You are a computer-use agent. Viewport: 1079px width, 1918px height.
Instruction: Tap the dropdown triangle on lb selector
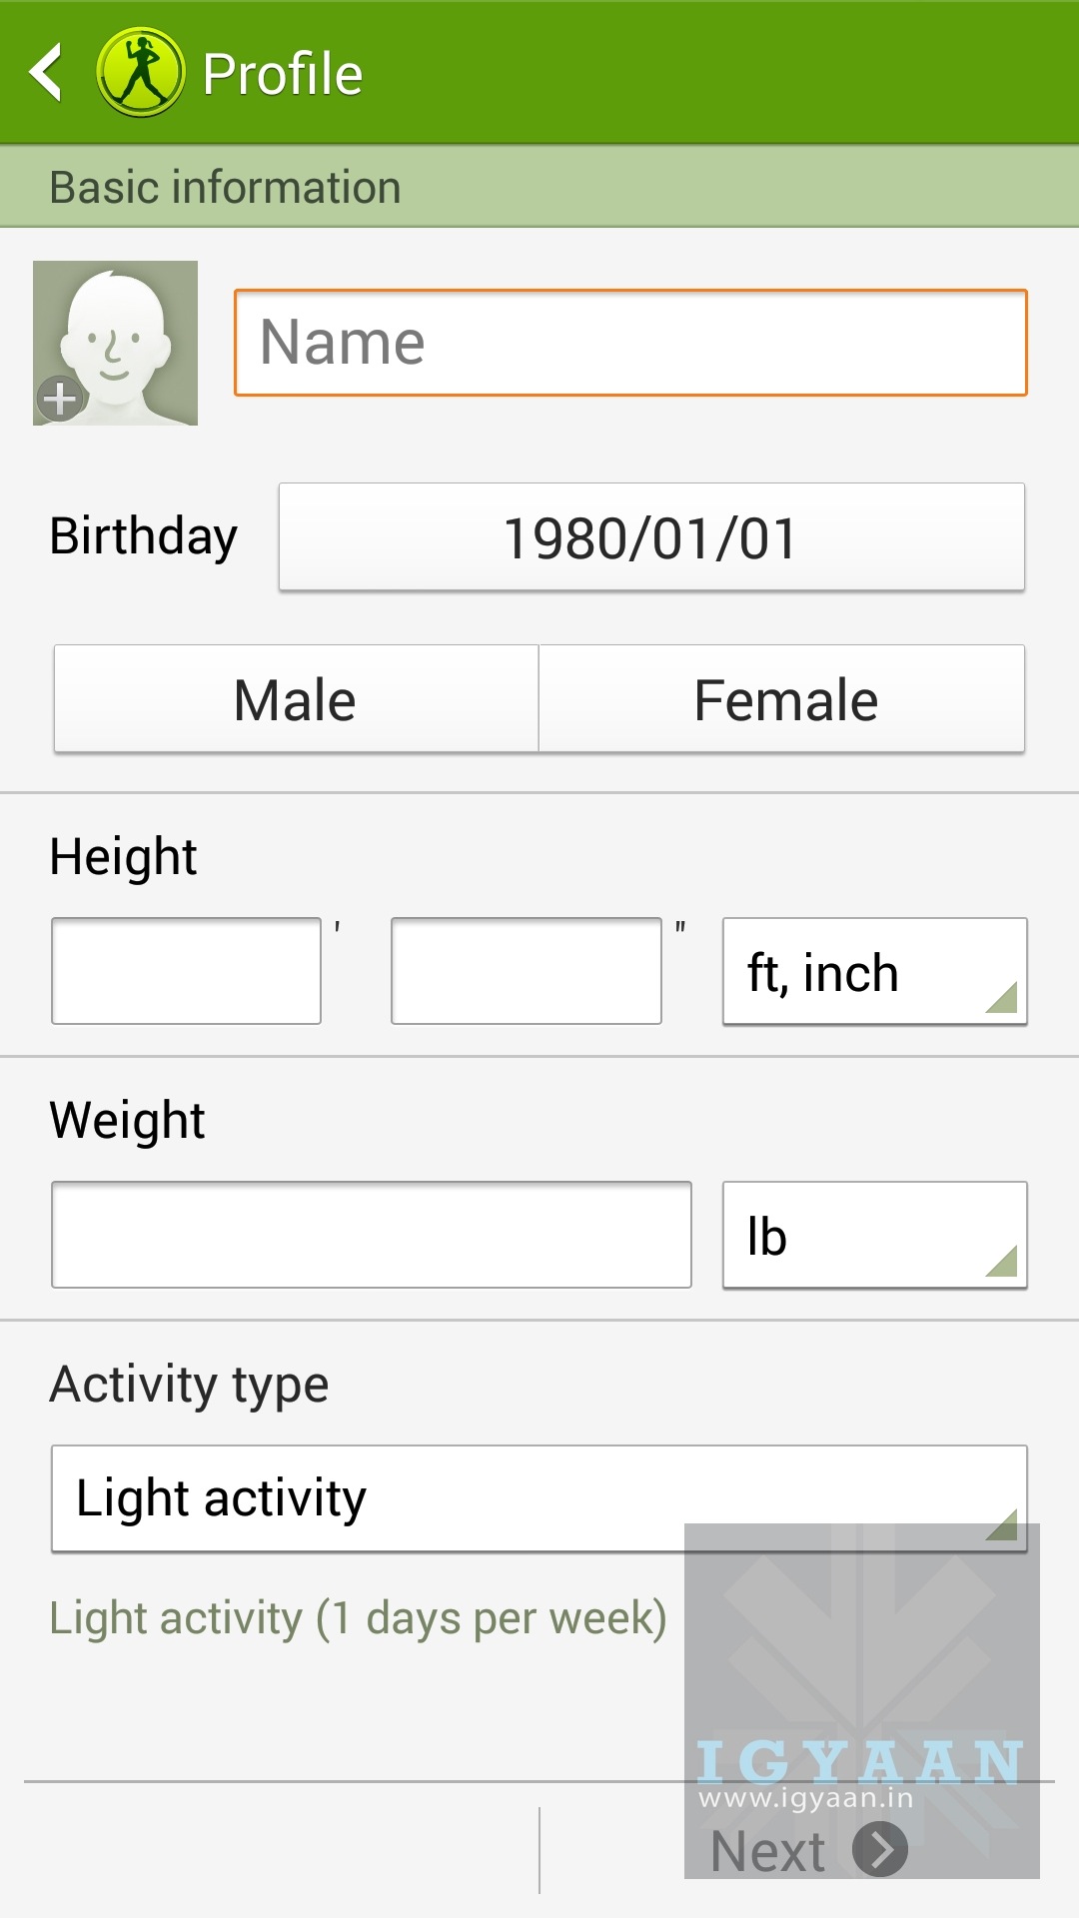(x=1003, y=1262)
